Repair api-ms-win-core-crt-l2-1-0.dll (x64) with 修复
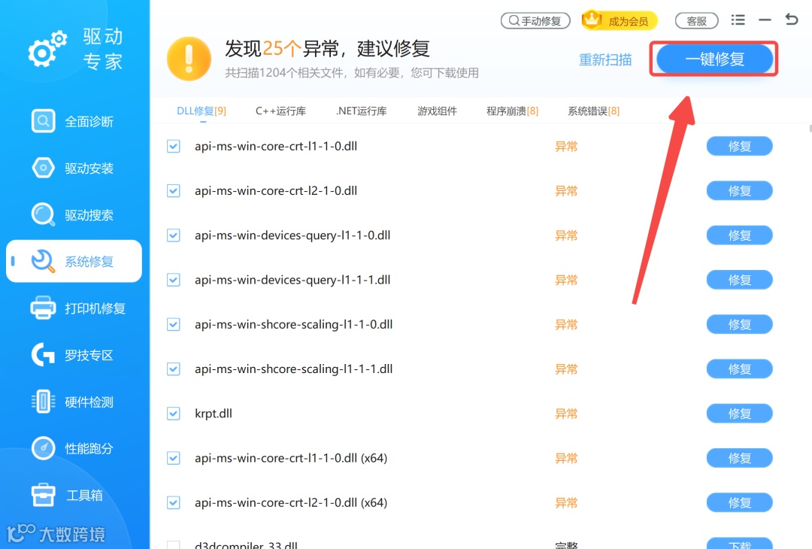812x549 pixels. [x=740, y=502]
